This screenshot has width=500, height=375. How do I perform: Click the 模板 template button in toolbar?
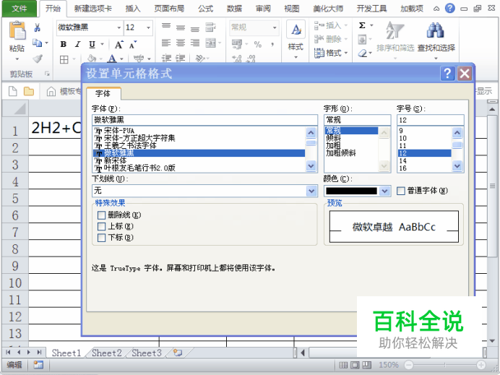click(64, 92)
